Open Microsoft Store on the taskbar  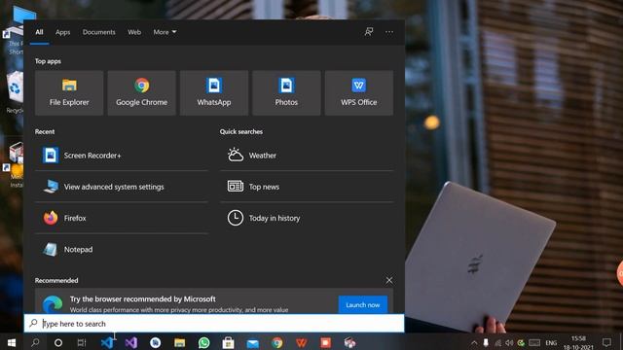point(228,342)
